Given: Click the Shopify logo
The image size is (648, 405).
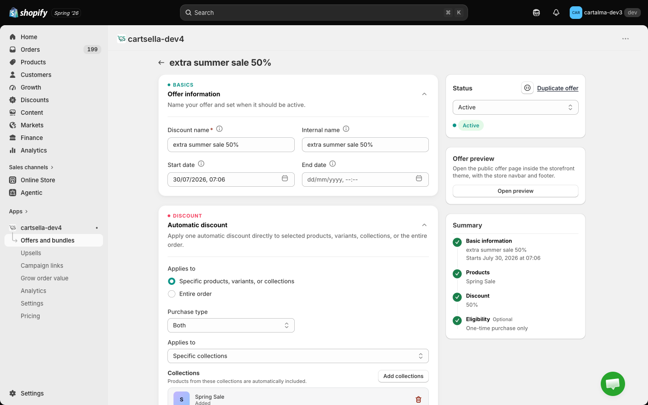Looking at the screenshot, I should click(28, 13).
